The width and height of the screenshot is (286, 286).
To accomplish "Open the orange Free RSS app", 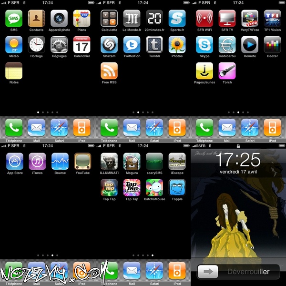I will coord(109,71).
